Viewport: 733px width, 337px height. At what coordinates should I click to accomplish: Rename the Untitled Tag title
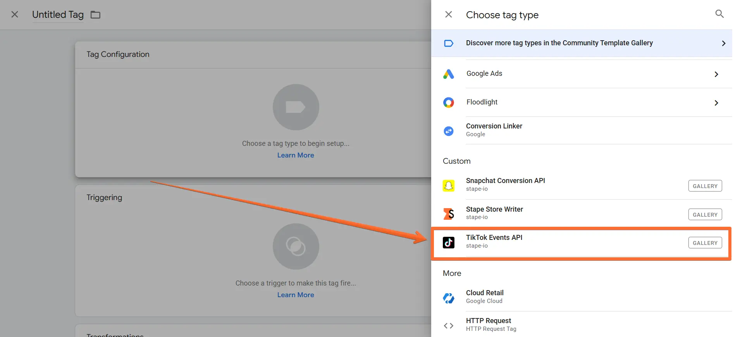58,15
